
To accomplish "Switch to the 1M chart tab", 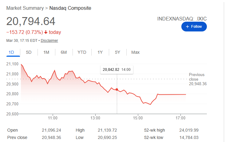I will click(46, 52).
